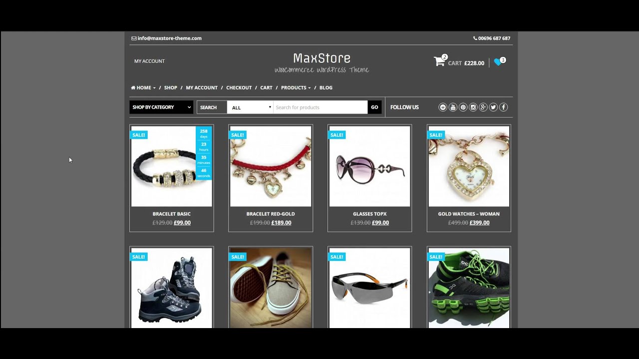This screenshot has width=639, height=359.
Task: Click the phone icon beside the number
Action: tap(475, 38)
